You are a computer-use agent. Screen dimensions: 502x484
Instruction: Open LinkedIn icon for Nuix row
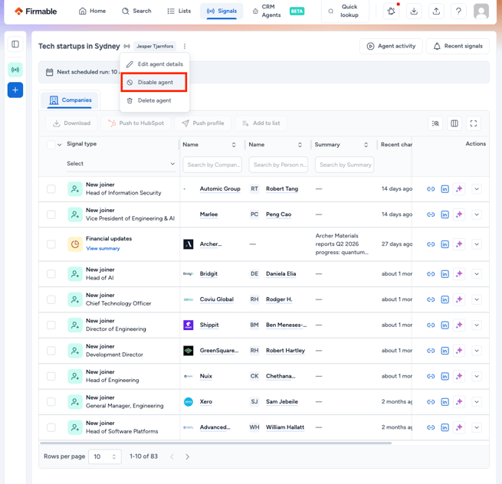445,377
